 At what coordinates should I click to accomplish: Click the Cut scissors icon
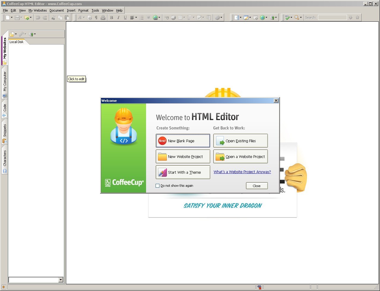(x=53, y=18)
